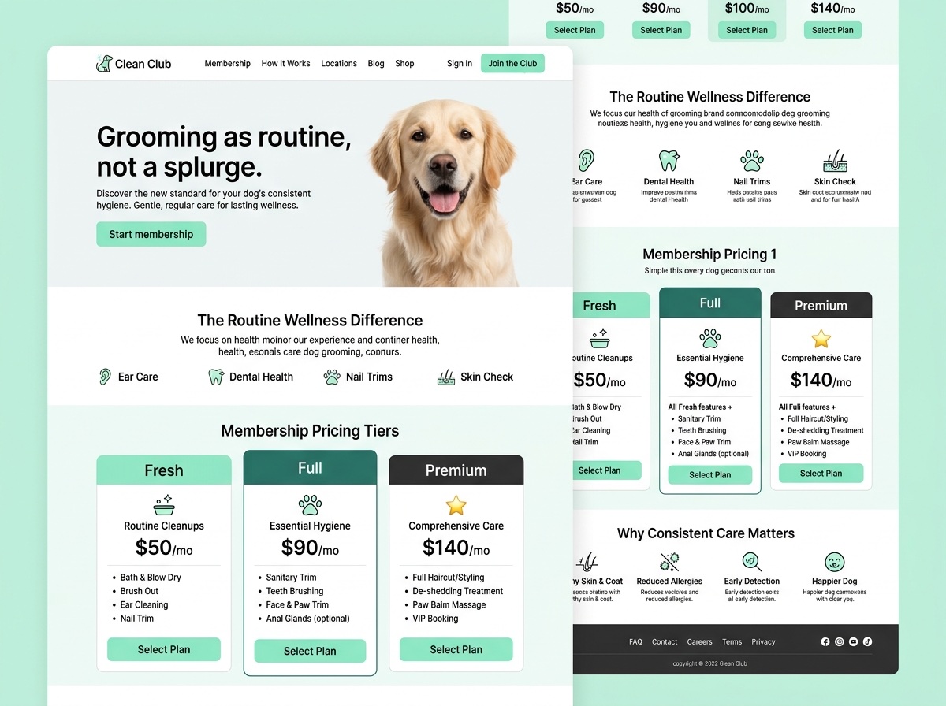Open the Careers footer link
The width and height of the screenshot is (946, 706).
click(699, 642)
